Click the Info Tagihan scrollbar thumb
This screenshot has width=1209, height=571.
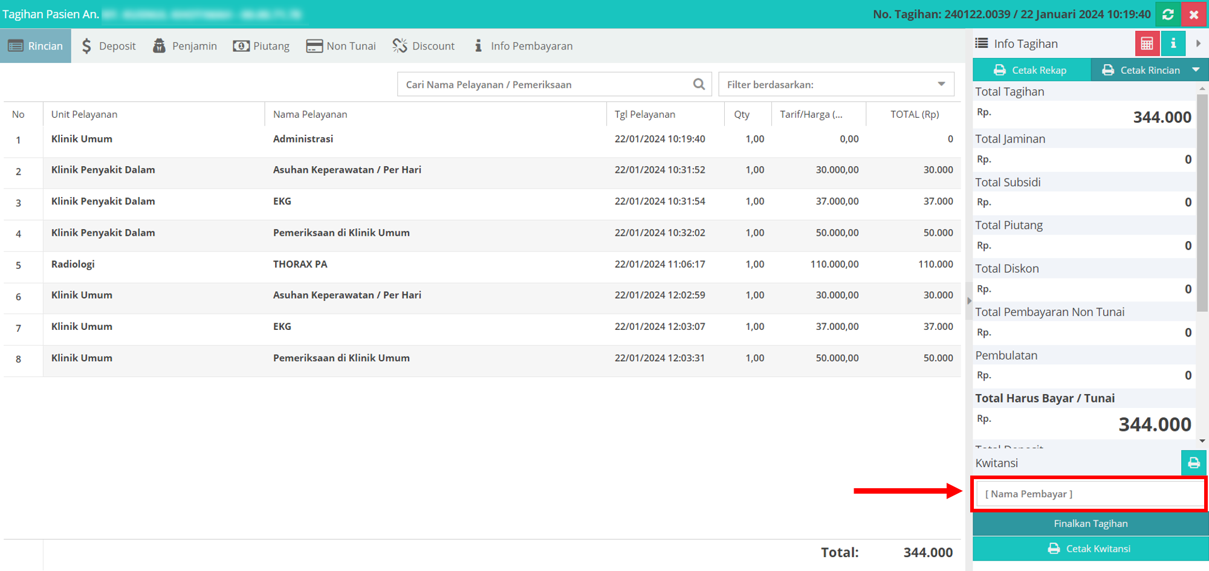pyautogui.click(x=1202, y=202)
